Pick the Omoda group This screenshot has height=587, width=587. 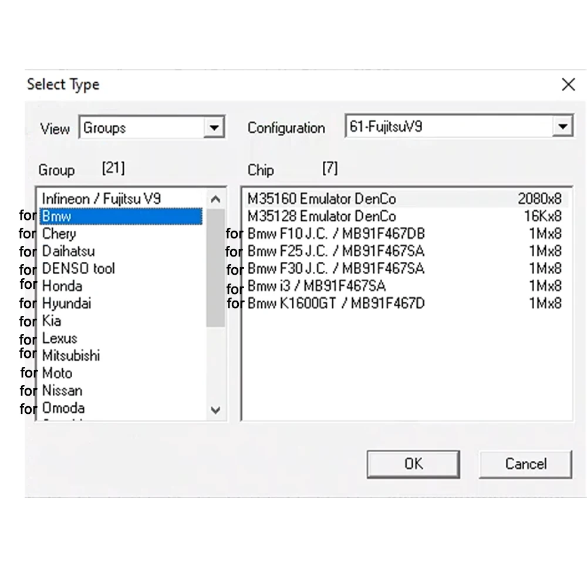coord(121,408)
